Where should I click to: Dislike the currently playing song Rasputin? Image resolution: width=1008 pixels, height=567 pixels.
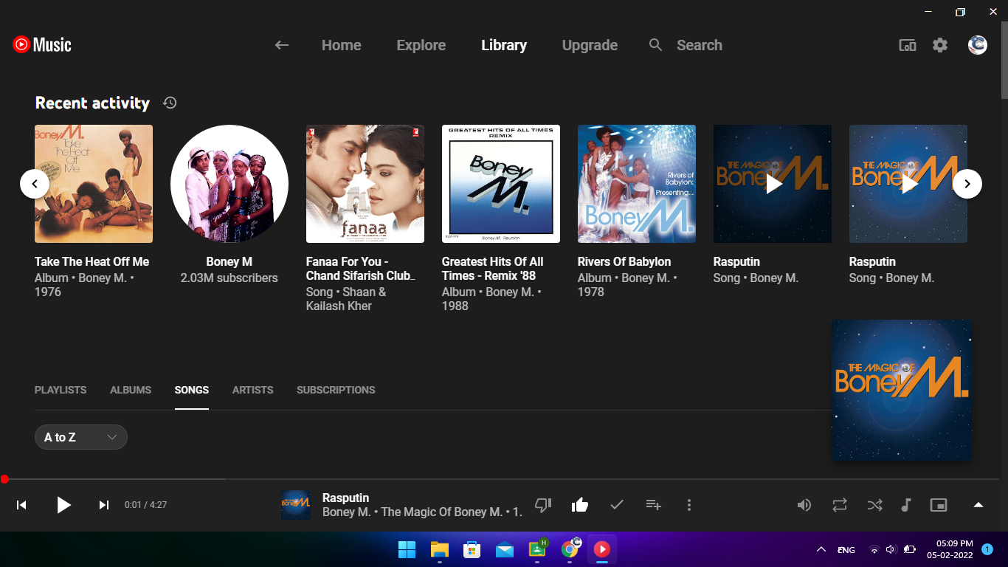point(543,504)
